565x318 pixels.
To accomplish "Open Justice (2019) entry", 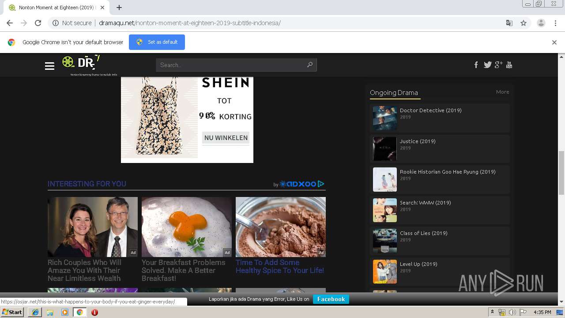I will [x=418, y=141].
